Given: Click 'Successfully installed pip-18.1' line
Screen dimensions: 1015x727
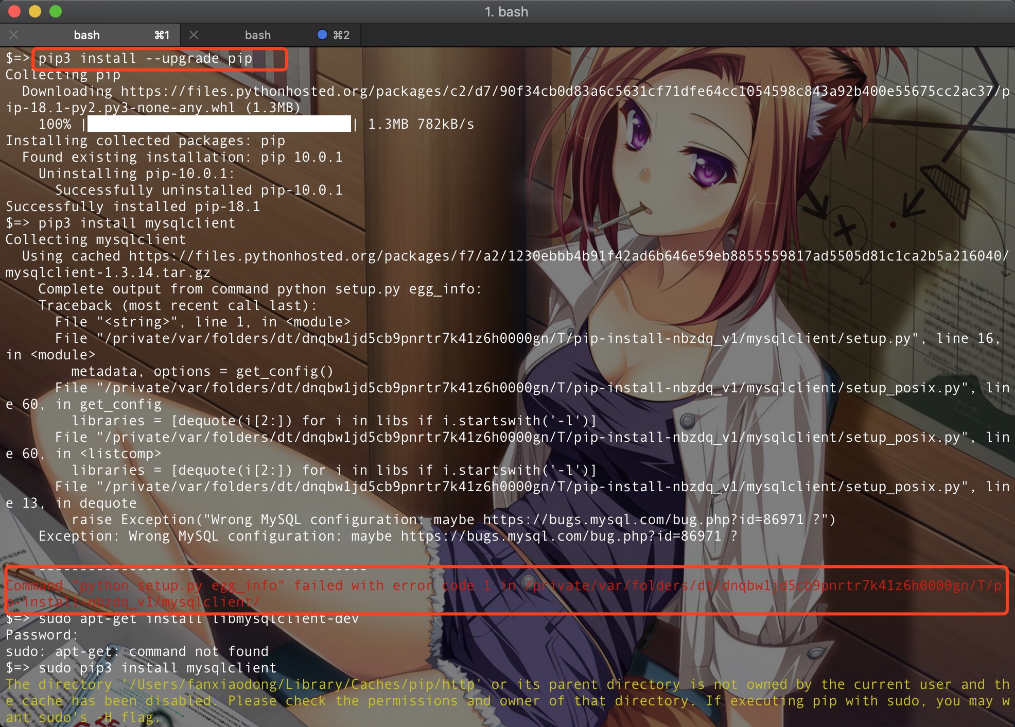Looking at the screenshot, I should click(133, 206).
